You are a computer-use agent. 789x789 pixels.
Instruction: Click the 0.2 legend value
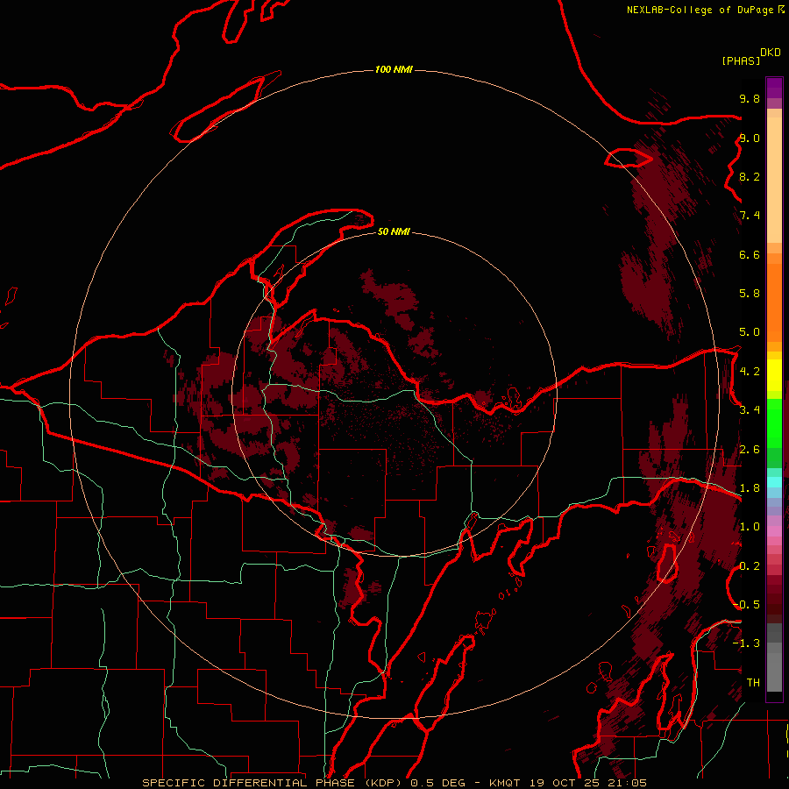pos(750,566)
